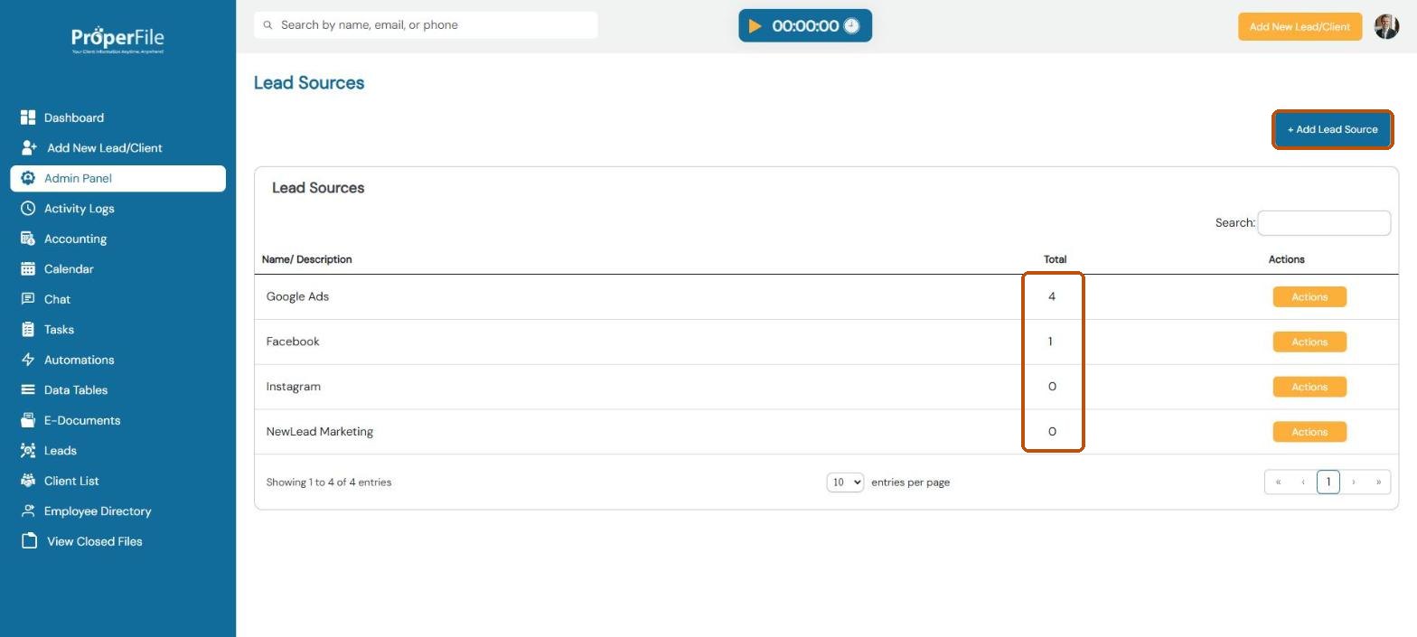The height and width of the screenshot is (637, 1417).
Task: Click the Actions column header
Action: [x=1286, y=259]
